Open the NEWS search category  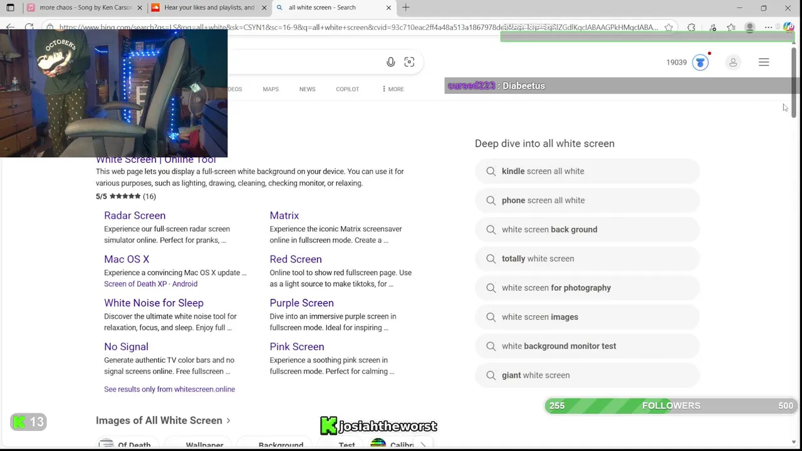point(307,89)
